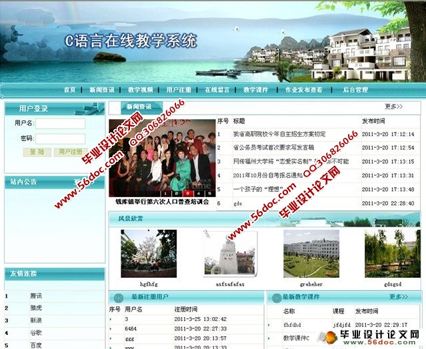Open 用户注册 in the navigation bar

coord(179,90)
